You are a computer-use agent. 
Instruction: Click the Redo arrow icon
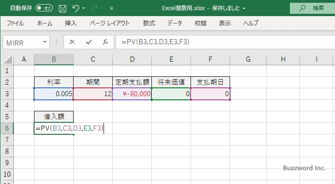pos(94,8)
